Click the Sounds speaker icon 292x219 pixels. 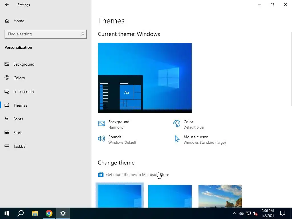click(102, 139)
